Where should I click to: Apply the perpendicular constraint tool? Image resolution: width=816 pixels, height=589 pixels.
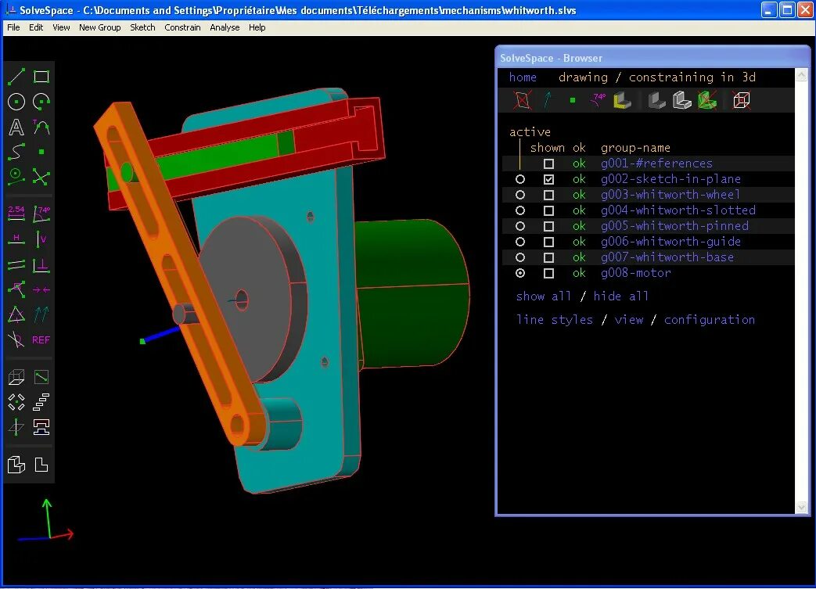(x=41, y=265)
